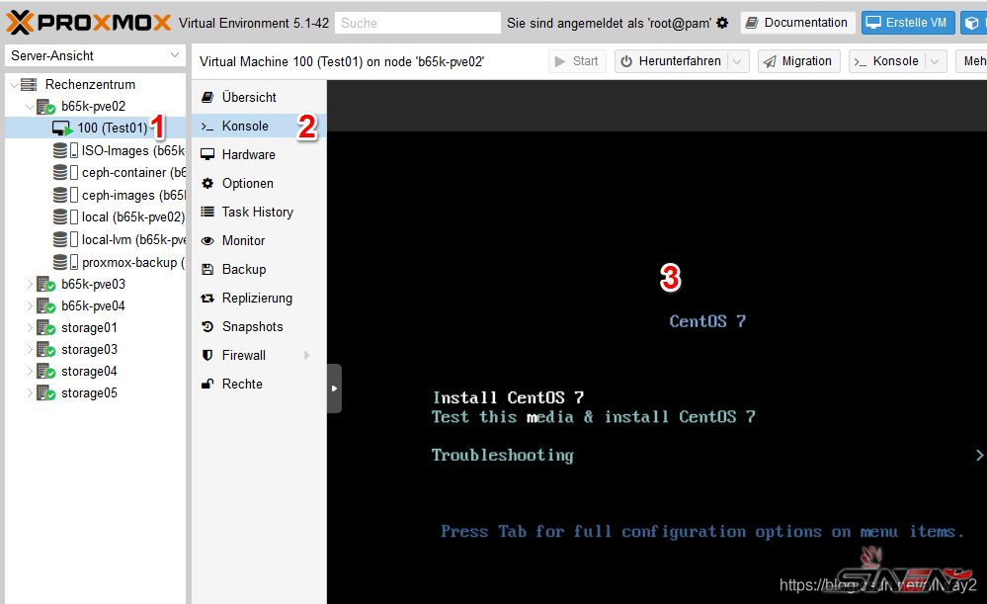Click the Übersicht book icon
The width and height of the screenshot is (987, 604).
207,97
